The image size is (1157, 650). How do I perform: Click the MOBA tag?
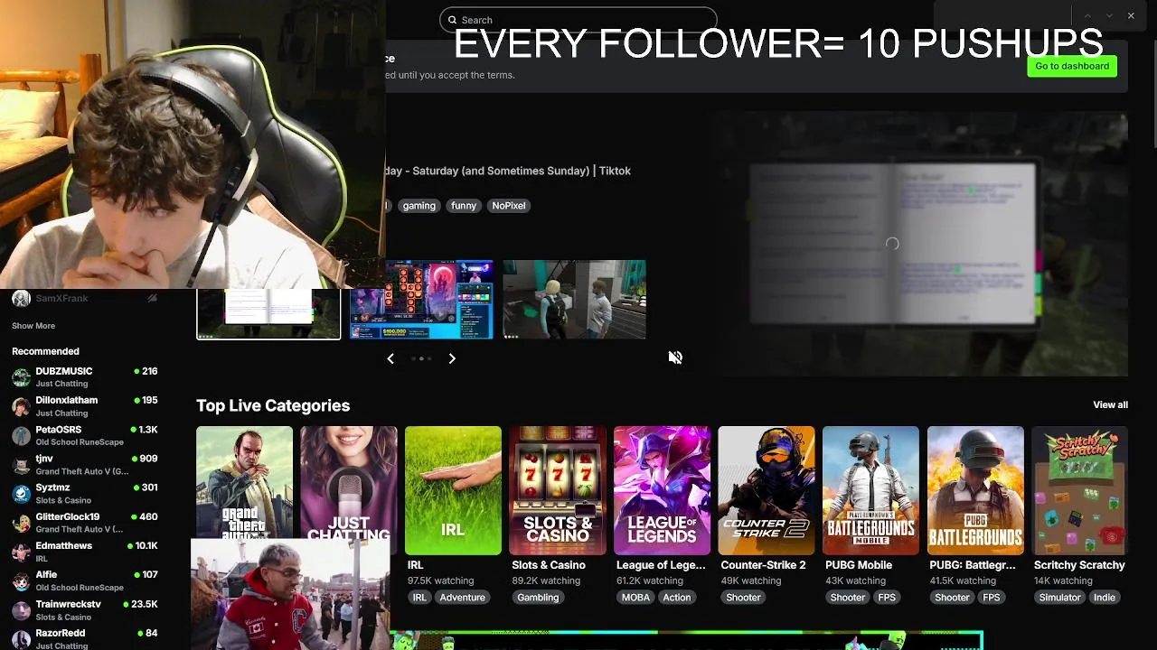point(635,598)
